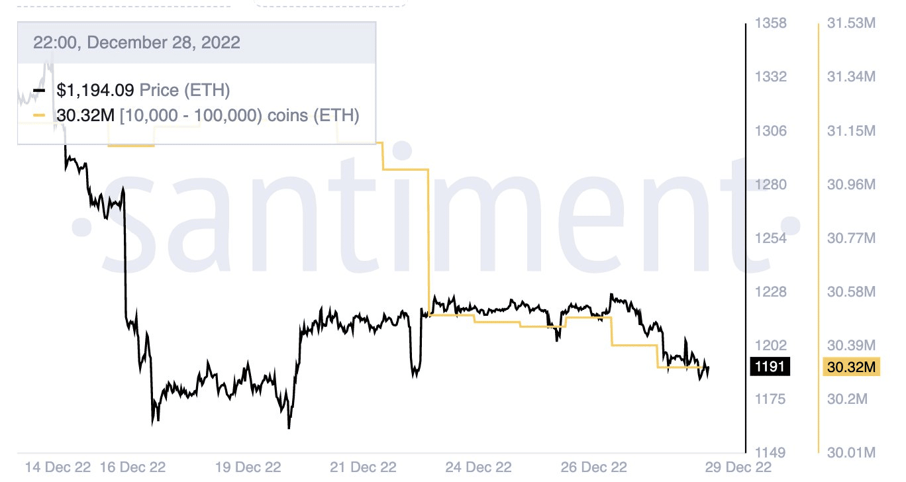906x482 pixels.
Task: Select the [10,000 - 100,000) coins legend entry
Action: click(208, 117)
